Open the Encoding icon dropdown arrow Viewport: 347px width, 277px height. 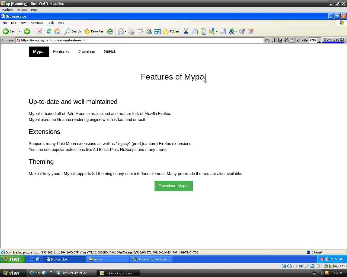(217, 32)
